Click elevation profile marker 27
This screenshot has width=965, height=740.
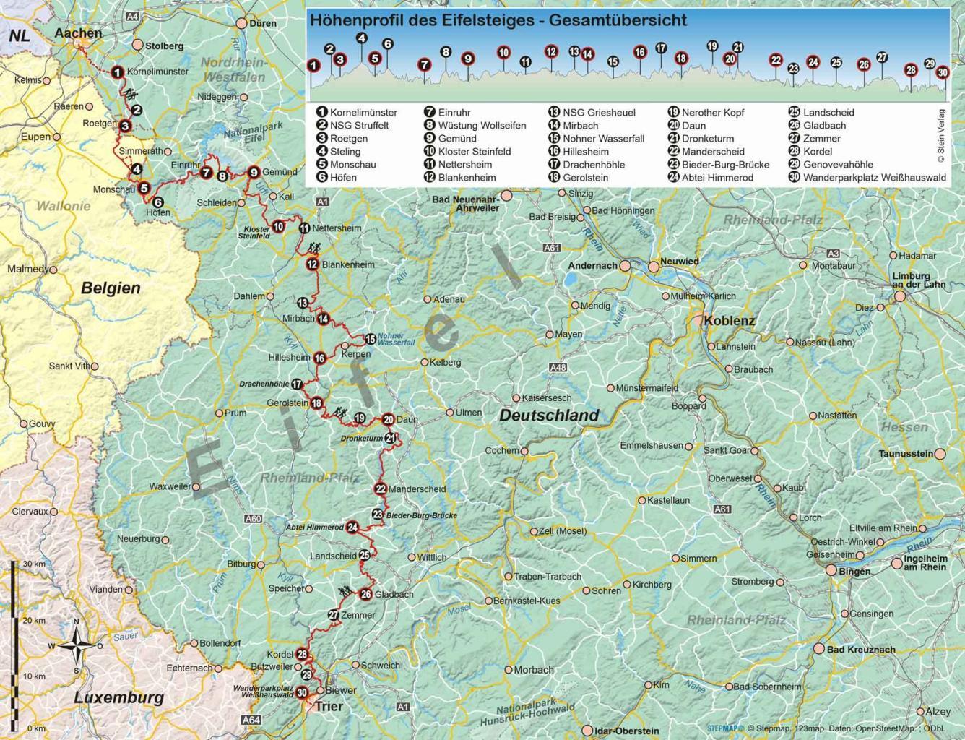point(882,58)
